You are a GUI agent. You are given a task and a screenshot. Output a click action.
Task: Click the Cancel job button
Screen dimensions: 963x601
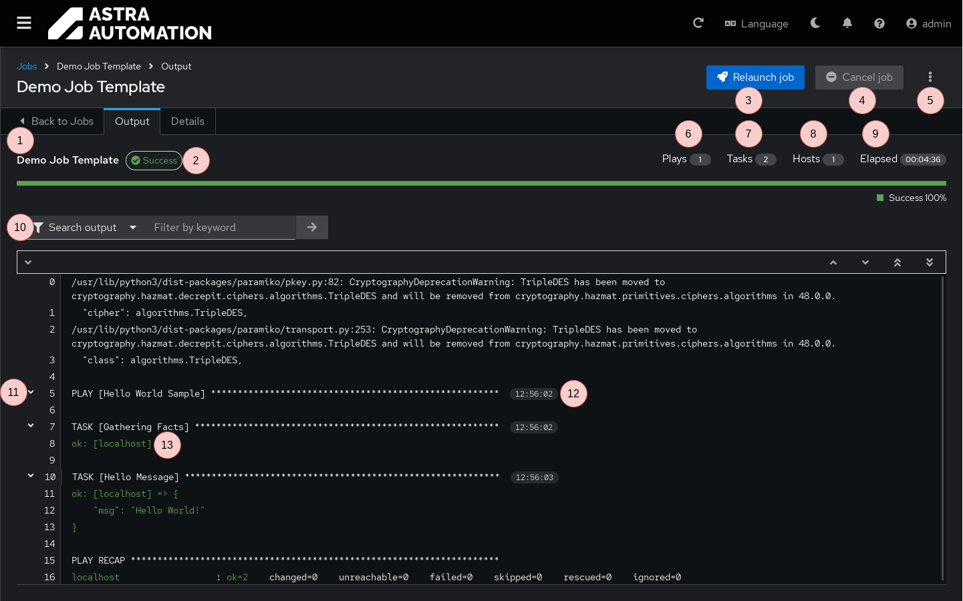[859, 77]
